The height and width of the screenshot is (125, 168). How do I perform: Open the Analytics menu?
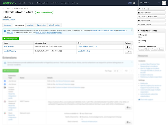[x=54, y=3]
